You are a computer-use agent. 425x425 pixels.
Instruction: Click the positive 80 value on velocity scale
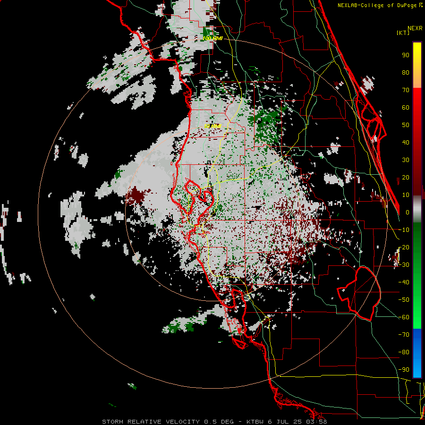click(406, 72)
